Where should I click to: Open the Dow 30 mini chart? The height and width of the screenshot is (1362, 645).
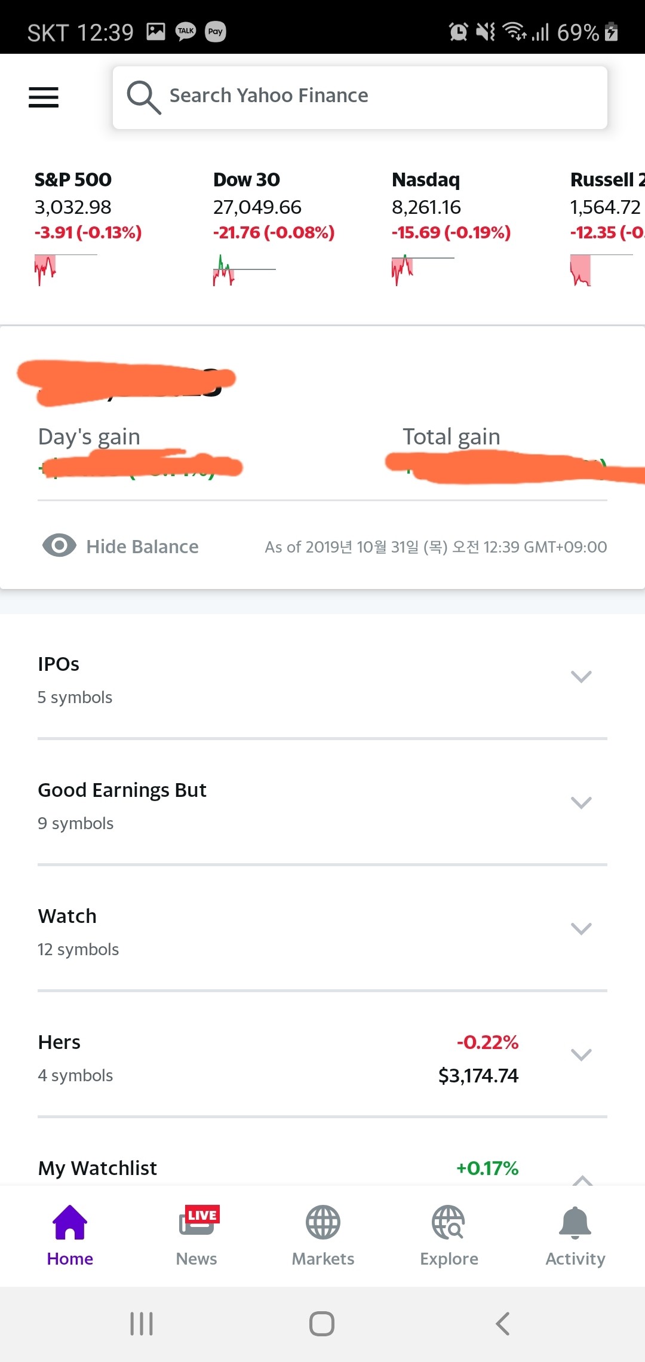pos(244,271)
